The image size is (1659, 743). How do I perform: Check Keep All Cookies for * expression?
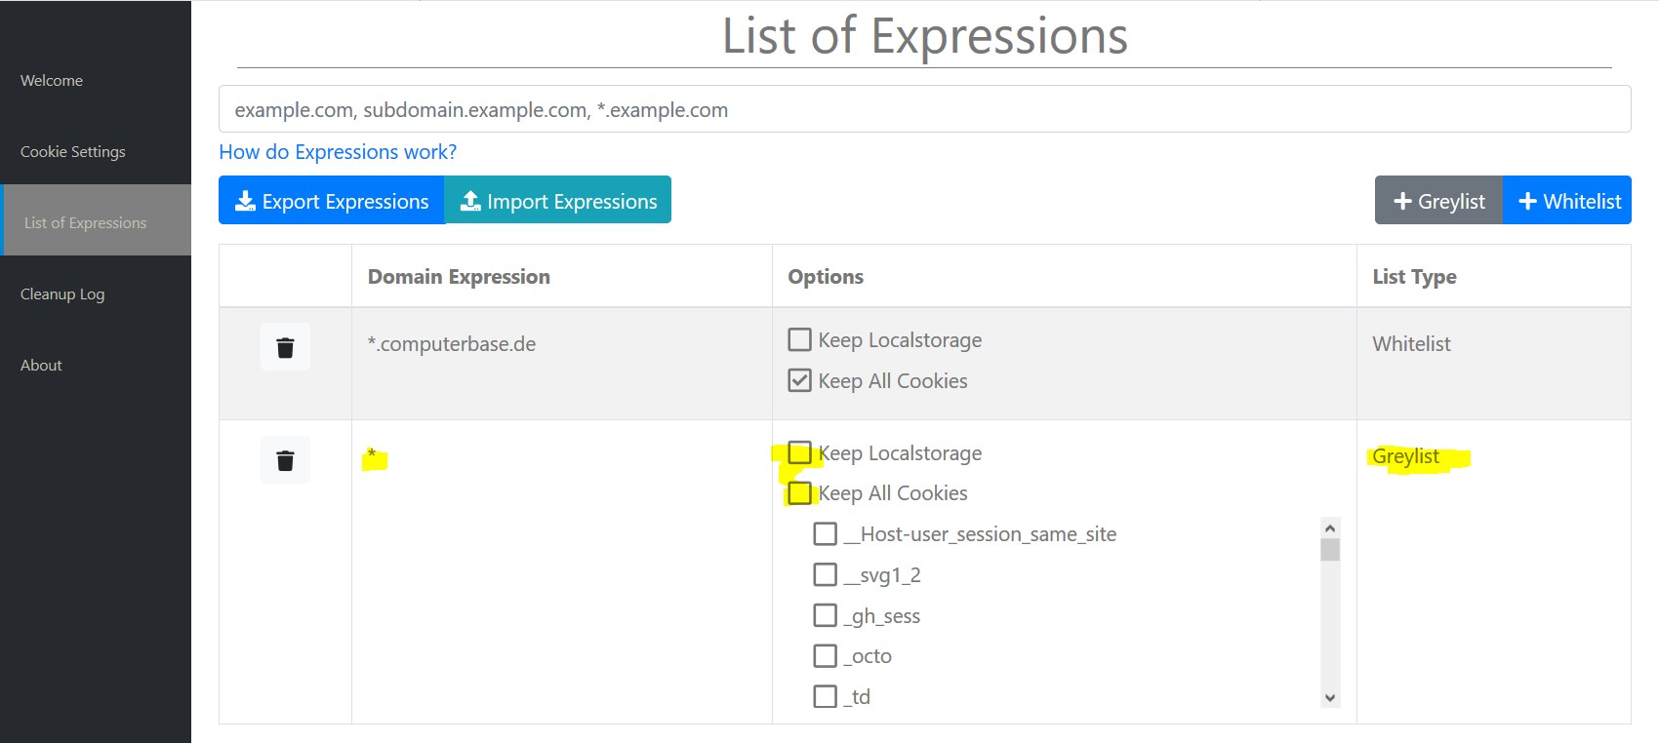pos(800,493)
